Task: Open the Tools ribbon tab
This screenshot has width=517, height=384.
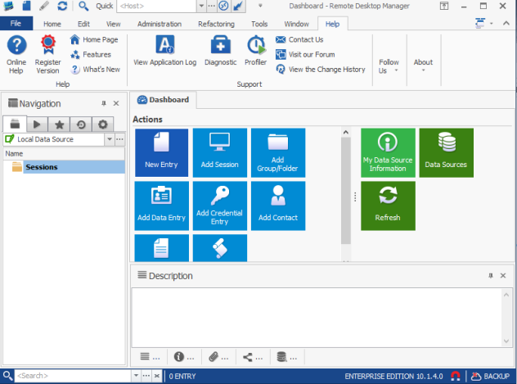Action: [x=259, y=24]
